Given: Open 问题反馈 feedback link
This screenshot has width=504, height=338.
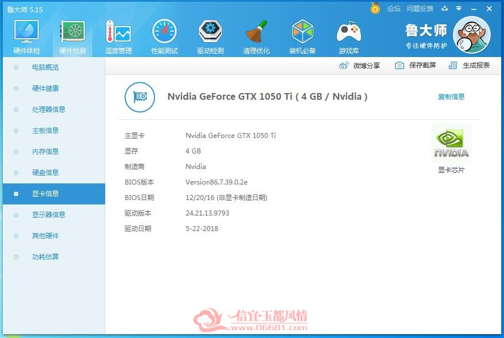Looking at the screenshot, I should pyautogui.click(x=420, y=9).
